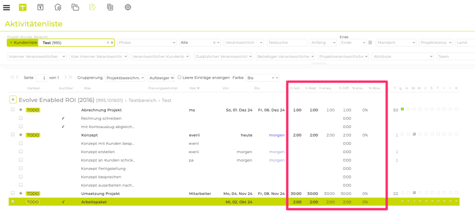Uncheck the W. checkbox in Umsetzung Projekt row
Screen dimensions: 475x212
pyautogui.click(x=414, y=193)
